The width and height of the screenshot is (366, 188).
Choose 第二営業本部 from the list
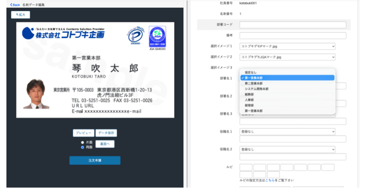(288, 83)
